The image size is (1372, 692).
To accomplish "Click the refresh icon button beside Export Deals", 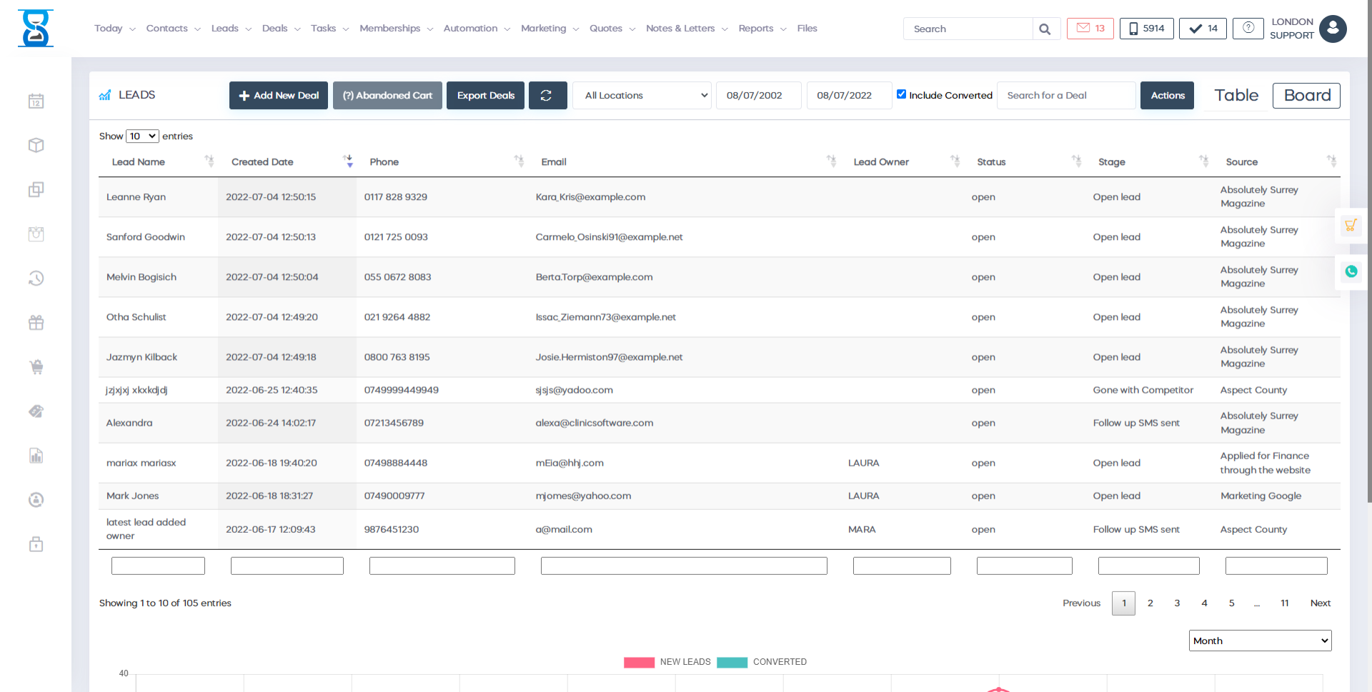I will pos(547,96).
